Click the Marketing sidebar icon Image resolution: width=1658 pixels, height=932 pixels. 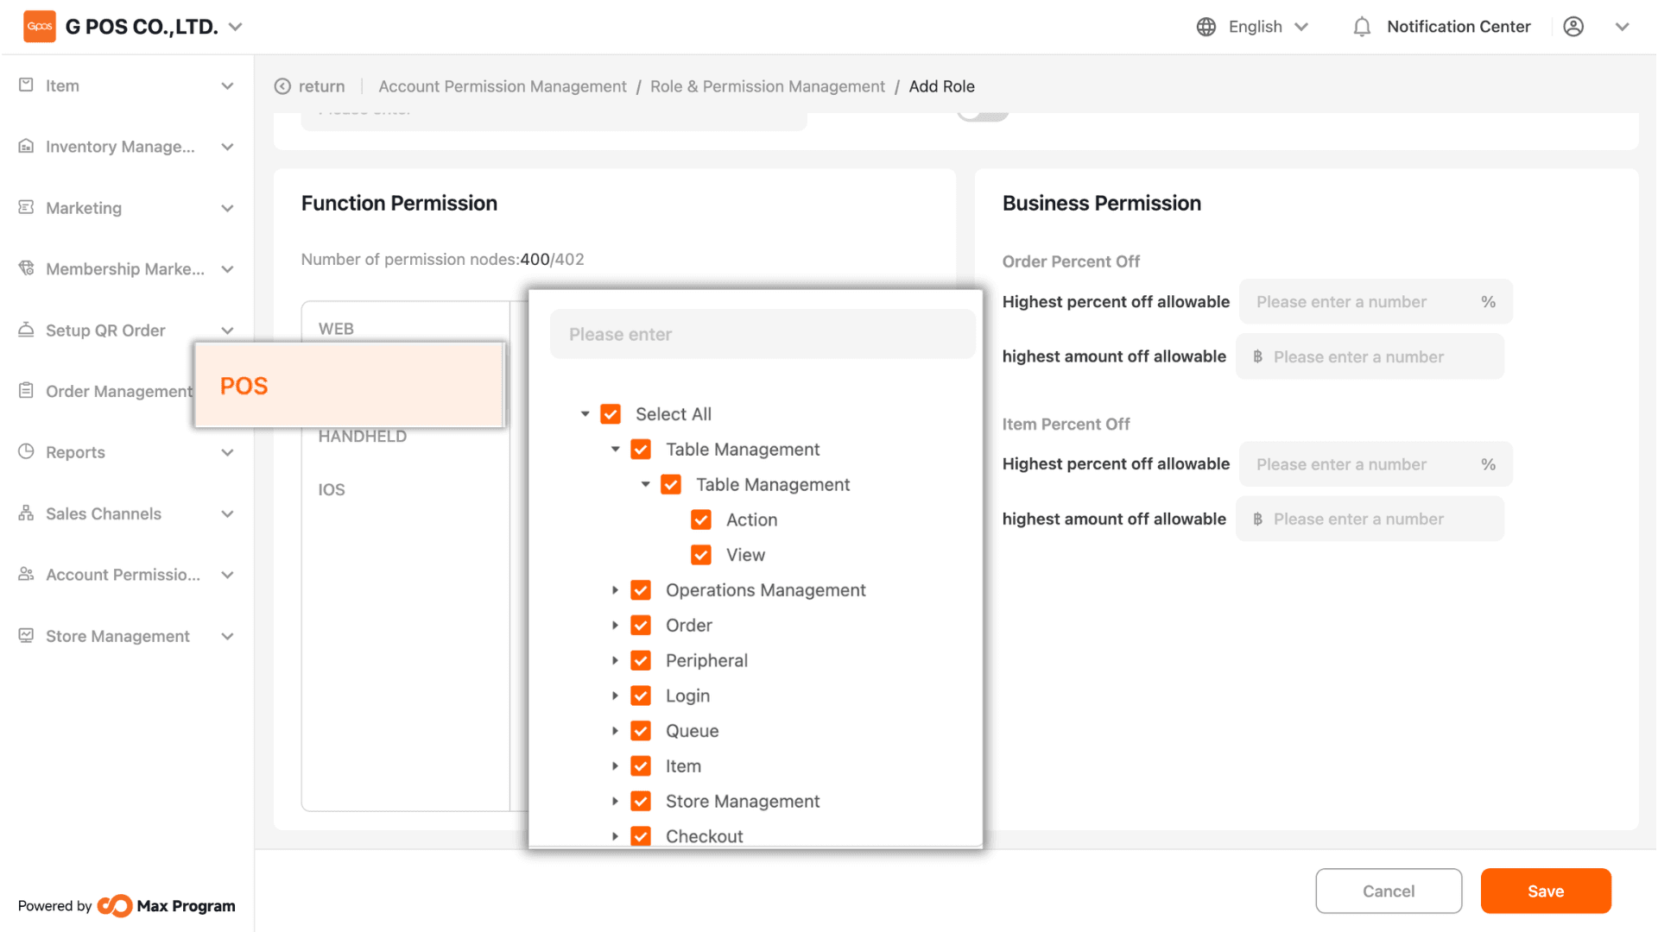point(26,207)
